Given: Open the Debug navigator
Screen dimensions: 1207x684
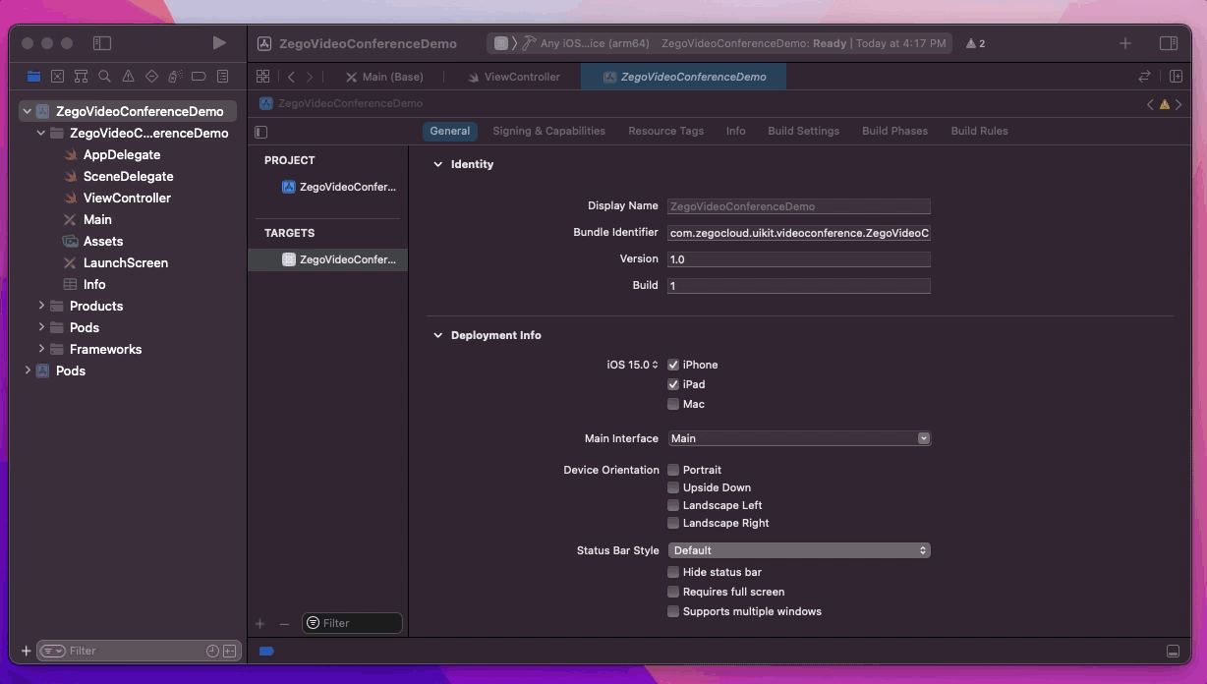Looking at the screenshot, I should (x=175, y=76).
